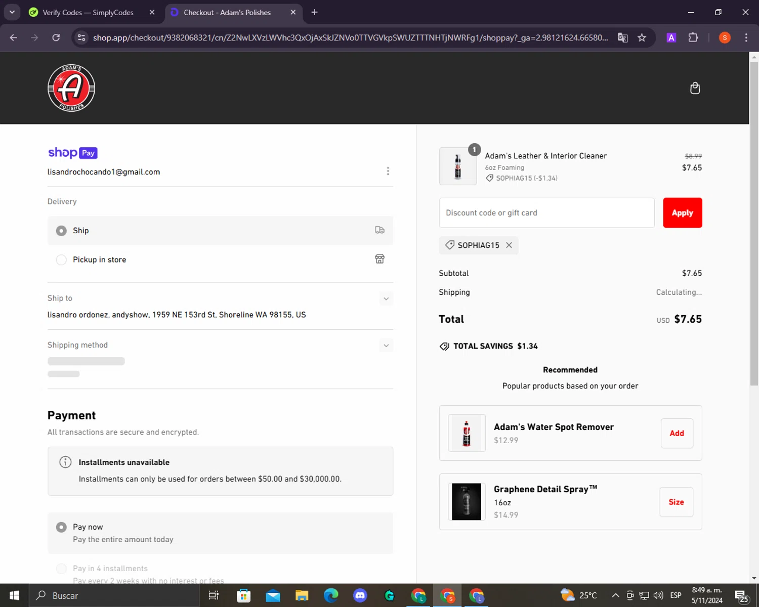Close the Checkout - Adam's Polishes tab
This screenshot has height=607, width=759.
(293, 12)
